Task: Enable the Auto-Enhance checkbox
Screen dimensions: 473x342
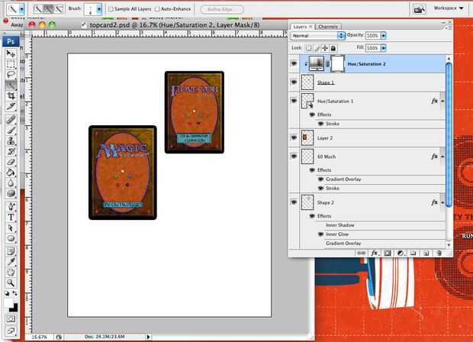Action: [157, 9]
